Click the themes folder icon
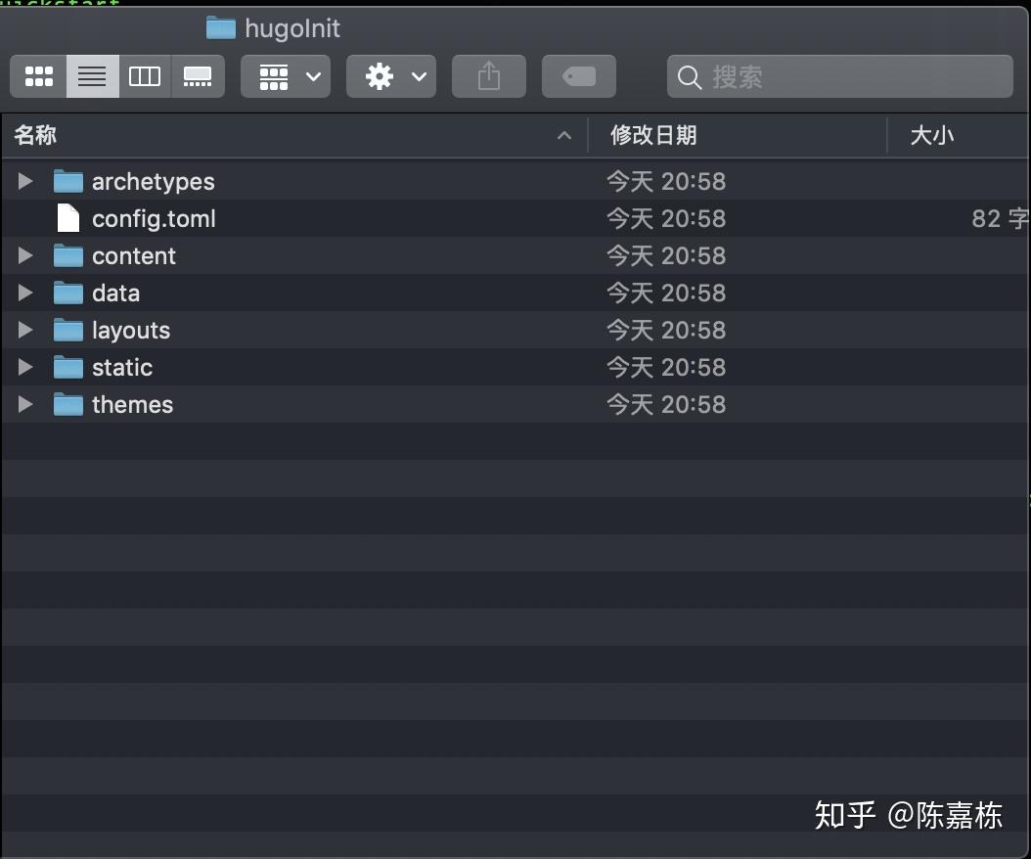The height and width of the screenshot is (859, 1031). click(x=67, y=404)
